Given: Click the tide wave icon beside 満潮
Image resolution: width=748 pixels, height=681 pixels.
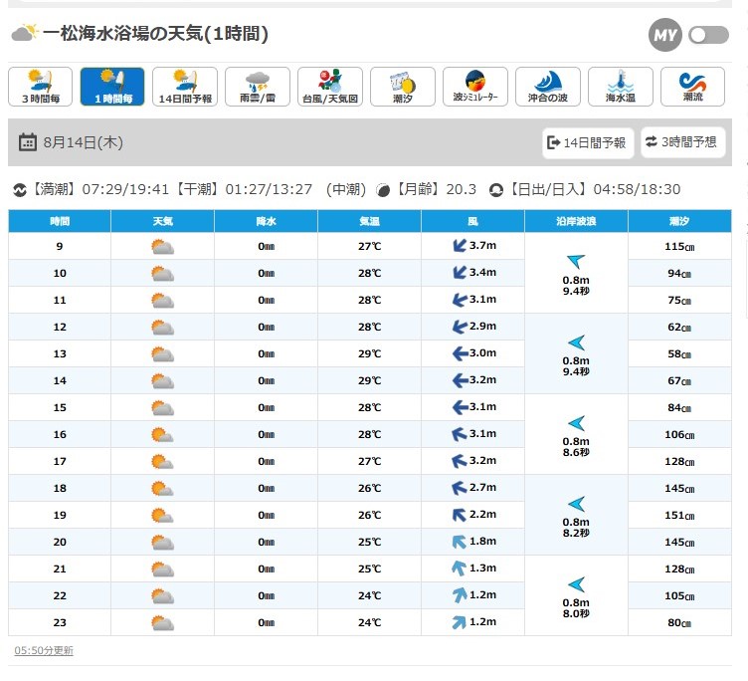Looking at the screenshot, I should point(20,190).
